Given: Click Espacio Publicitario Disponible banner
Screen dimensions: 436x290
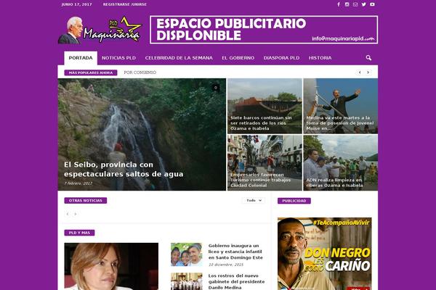Looking at the screenshot, I should point(264,30).
